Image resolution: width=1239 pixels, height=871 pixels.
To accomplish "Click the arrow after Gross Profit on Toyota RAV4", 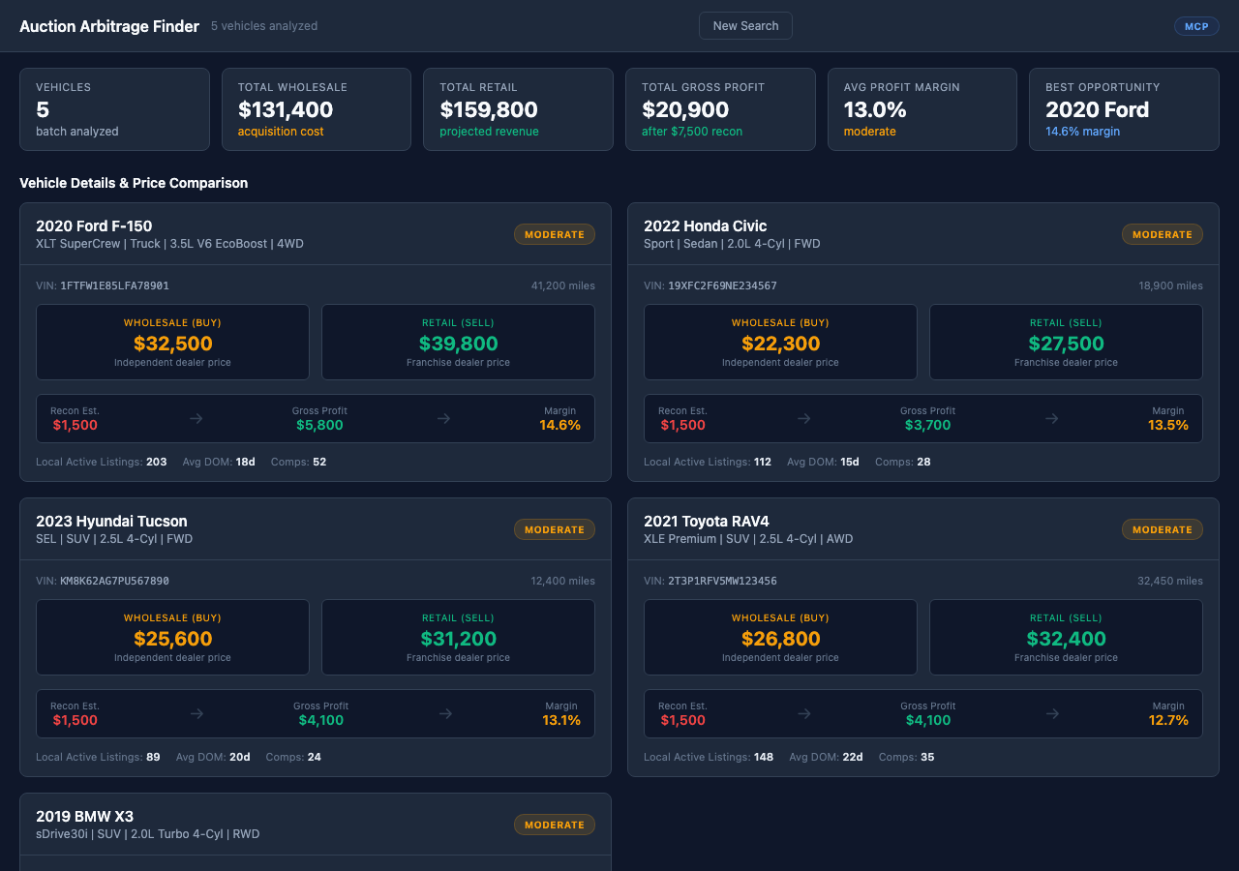I will (1053, 713).
